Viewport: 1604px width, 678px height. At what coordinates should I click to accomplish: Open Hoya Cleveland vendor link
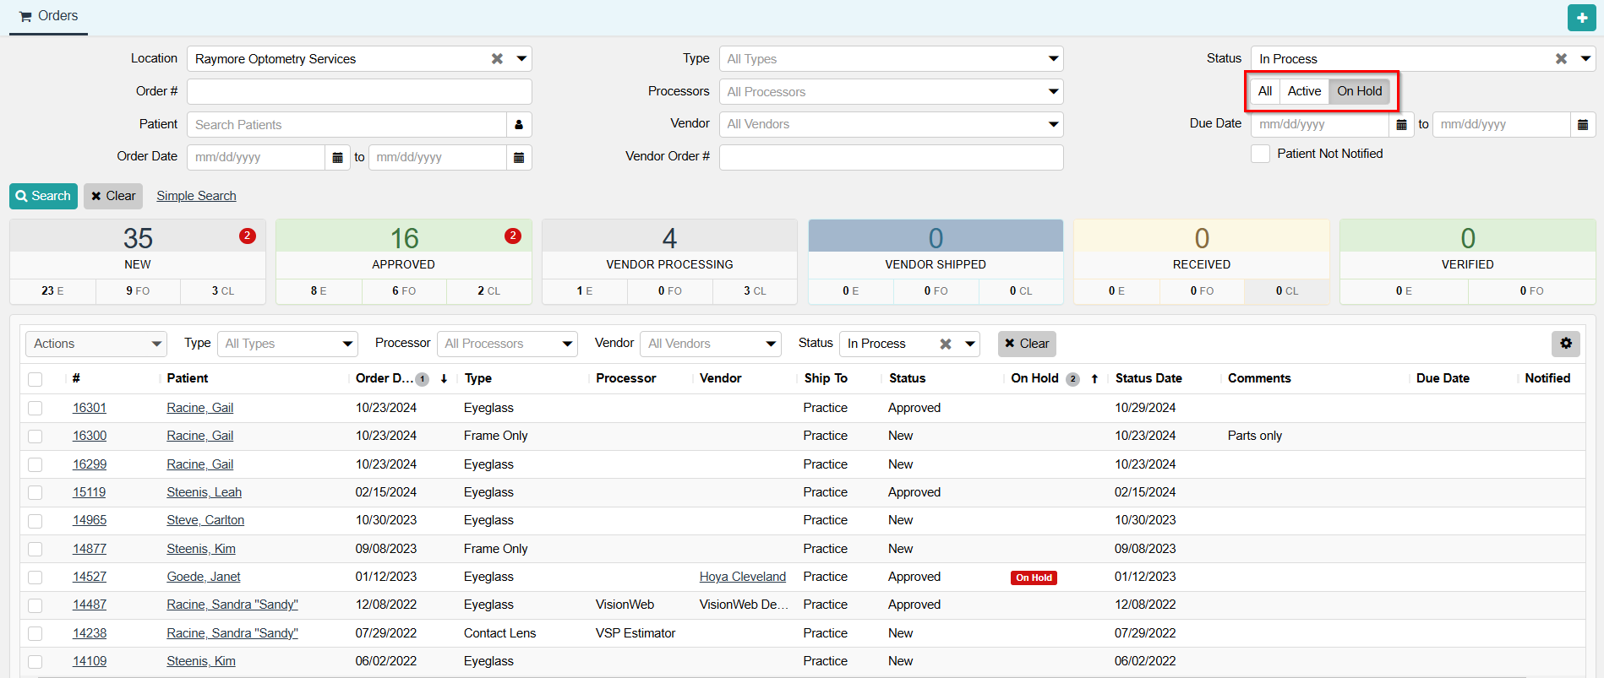[x=743, y=578]
